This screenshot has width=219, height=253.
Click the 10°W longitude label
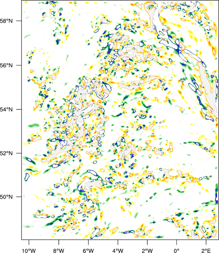coord(29,250)
